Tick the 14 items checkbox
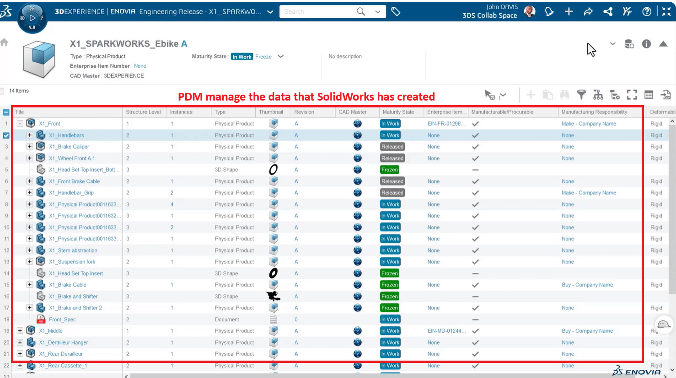Screen dimensions: 676x378 coord(2,91)
